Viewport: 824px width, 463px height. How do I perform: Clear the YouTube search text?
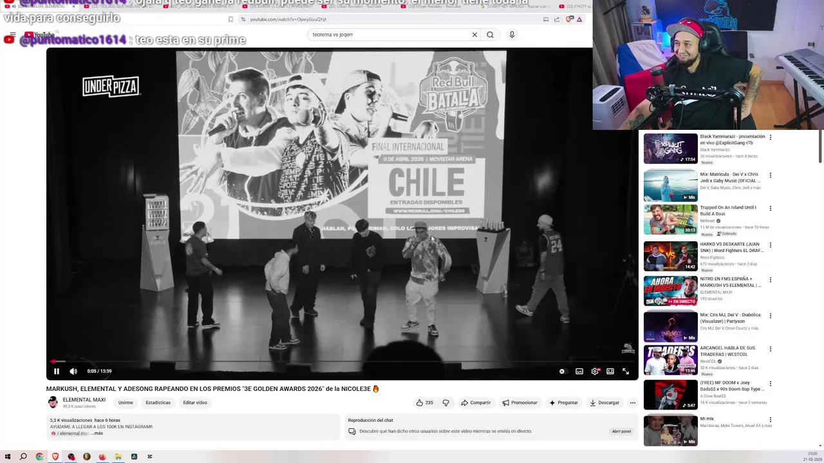[x=474, y=35]
